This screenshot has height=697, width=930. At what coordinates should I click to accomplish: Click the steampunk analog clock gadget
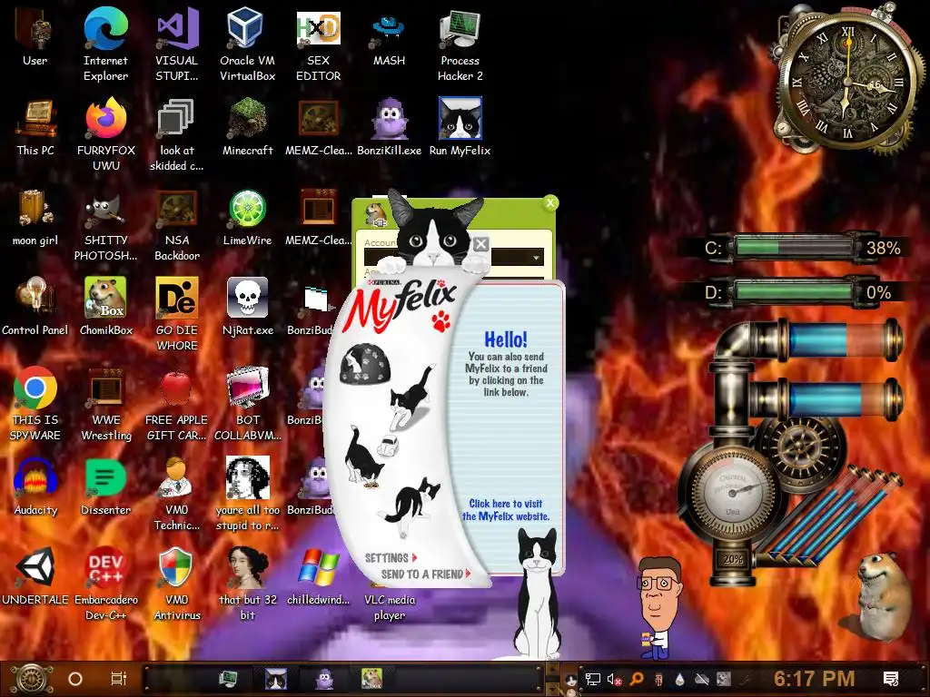848,80
